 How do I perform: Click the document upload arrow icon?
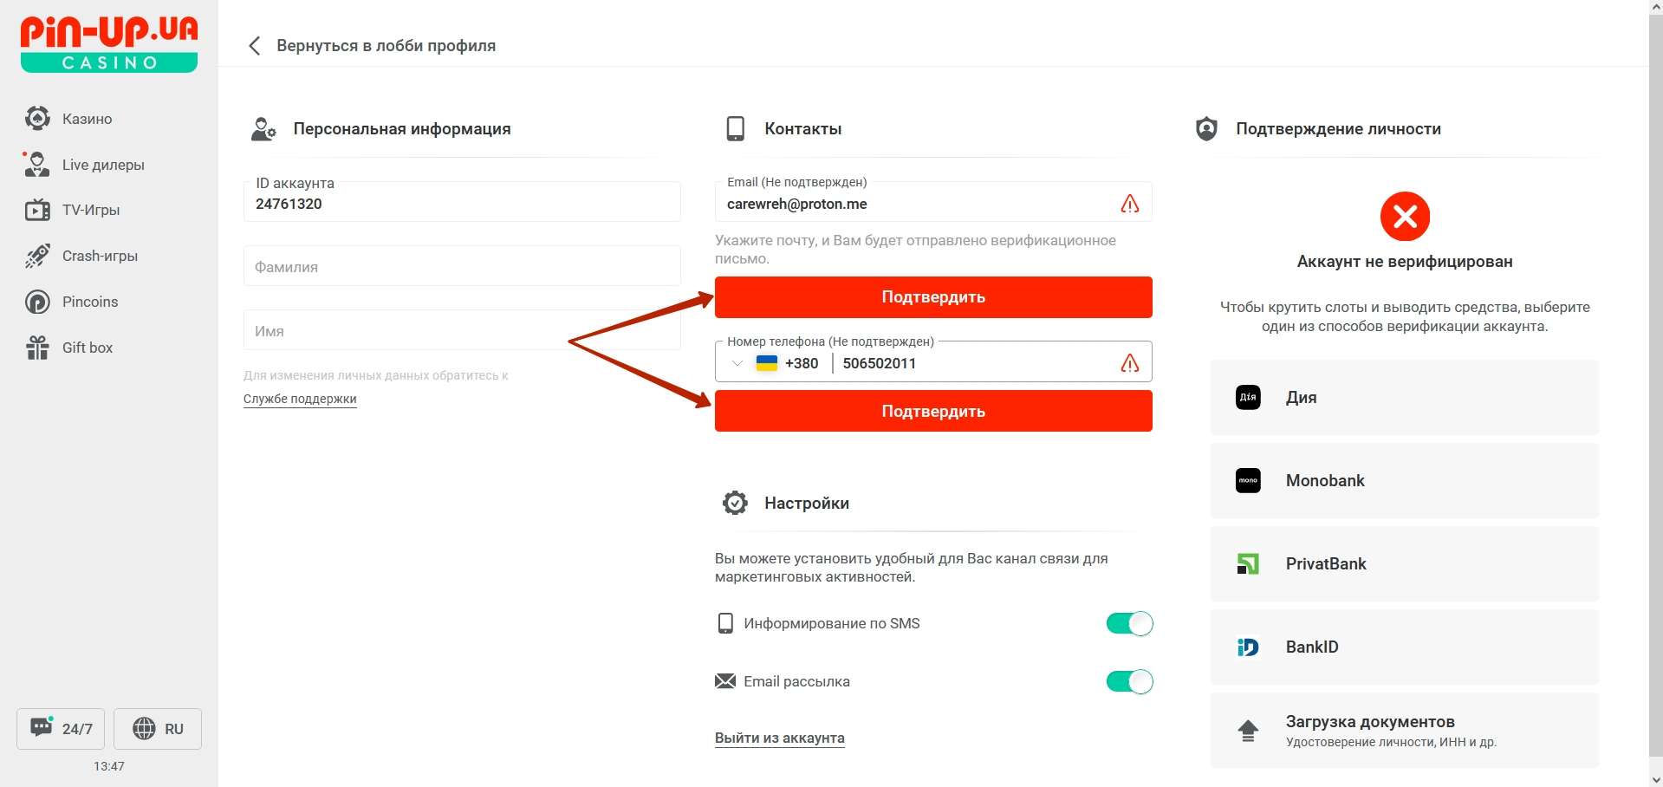1248,731
